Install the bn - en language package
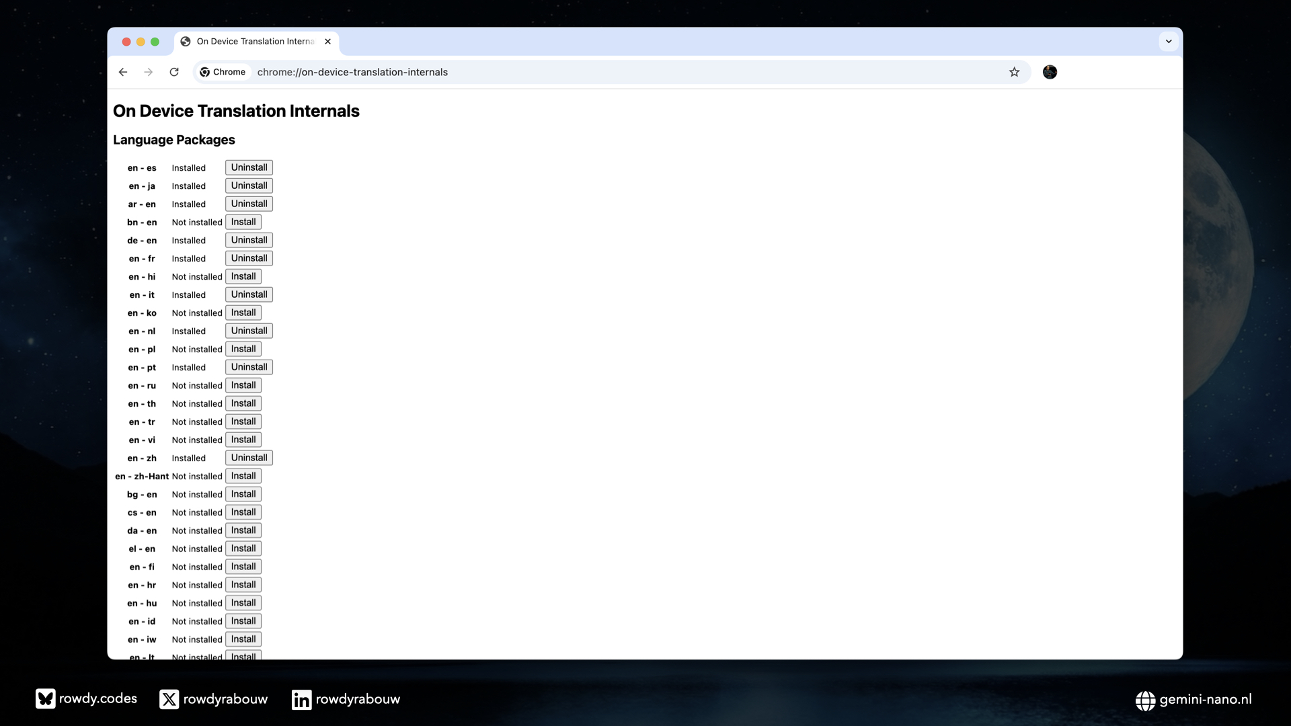Image resolution: width=1291 pixels, height=726 pixels. pyautogui.click(x=243, y=222)
